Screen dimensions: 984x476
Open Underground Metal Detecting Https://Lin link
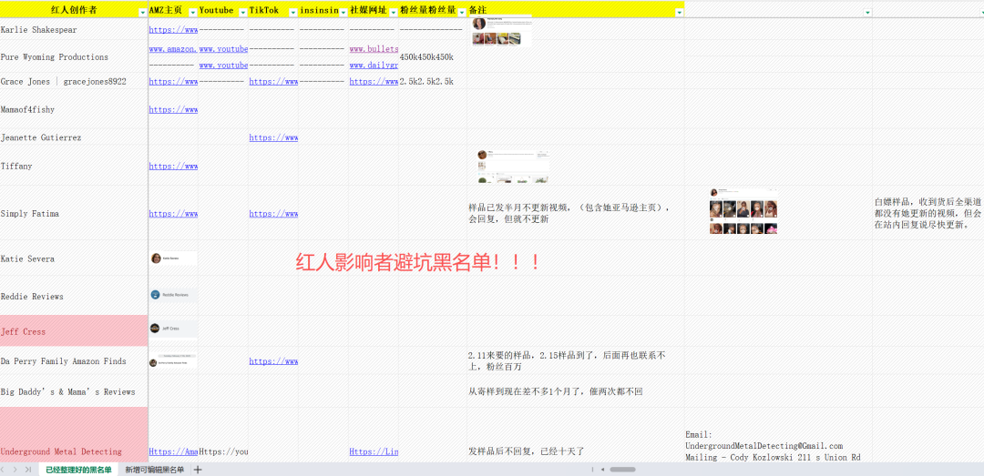click(x=374, y=451)
